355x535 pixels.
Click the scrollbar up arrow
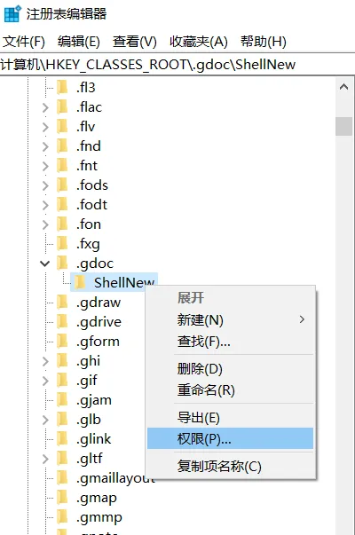point(343,87)
